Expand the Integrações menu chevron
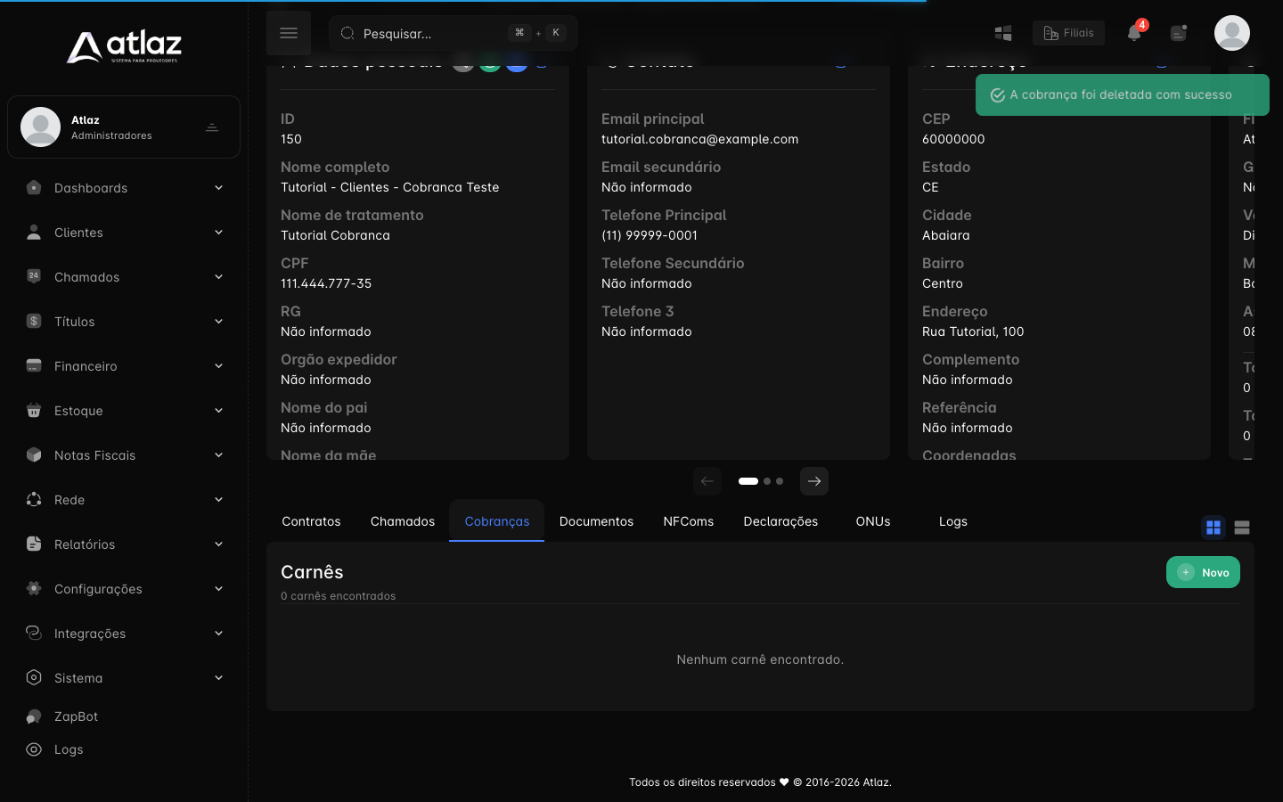Image resolution: width=1283 pixels, height=802 pixels. pos(218,634)
